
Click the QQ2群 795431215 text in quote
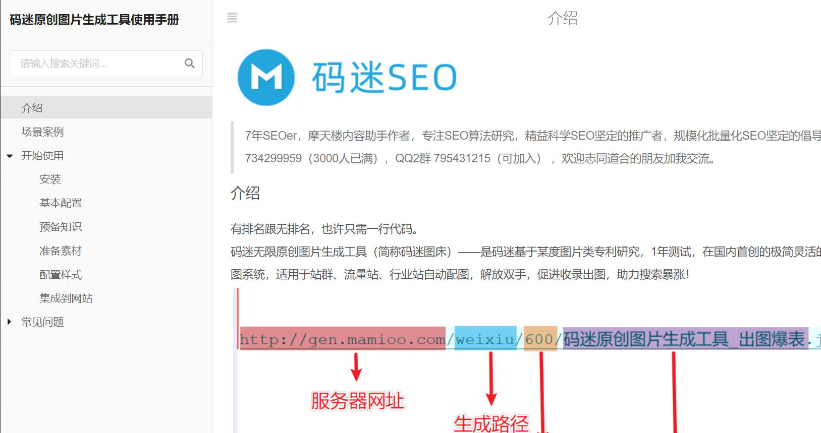point(443,158)
